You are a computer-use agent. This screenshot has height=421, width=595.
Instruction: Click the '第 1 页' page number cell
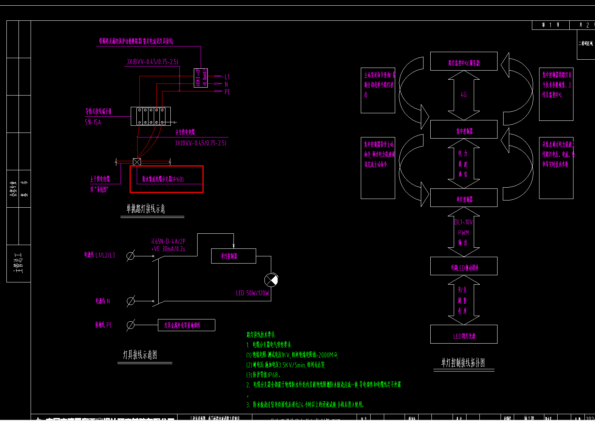[550, 25]
